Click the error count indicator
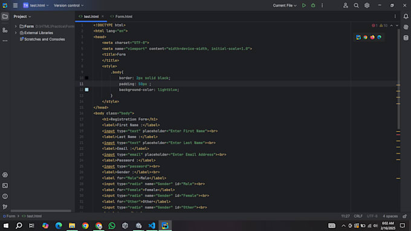This screenshot has height=231, width=411. point(374,26)
